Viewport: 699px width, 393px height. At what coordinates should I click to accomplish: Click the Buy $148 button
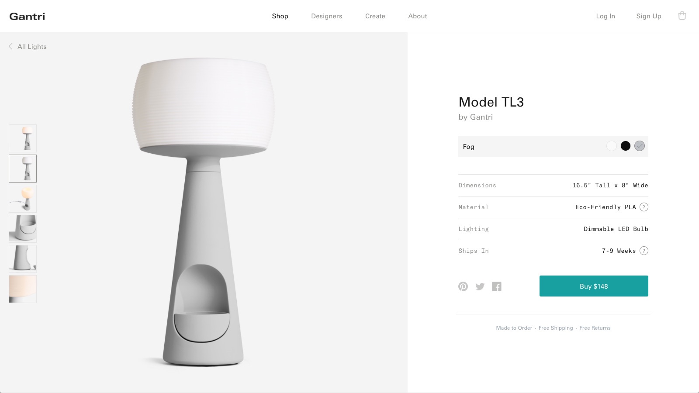[594, 286]
